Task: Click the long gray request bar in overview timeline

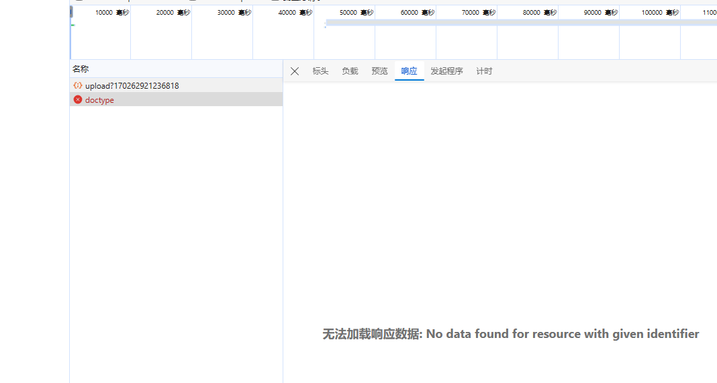Action: coord(521,22)
